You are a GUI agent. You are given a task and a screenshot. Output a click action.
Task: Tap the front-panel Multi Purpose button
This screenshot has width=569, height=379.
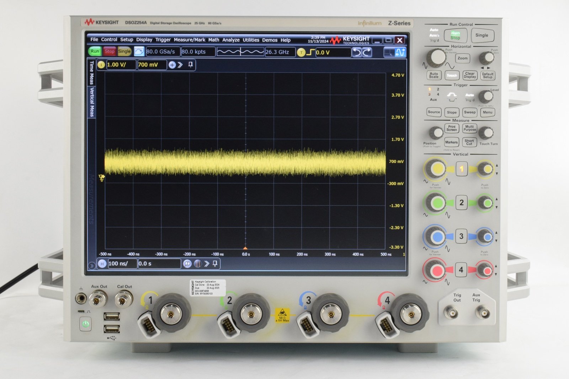tap(469, 128)
